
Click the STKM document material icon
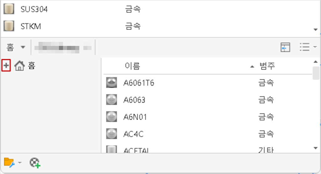point(9,26)
